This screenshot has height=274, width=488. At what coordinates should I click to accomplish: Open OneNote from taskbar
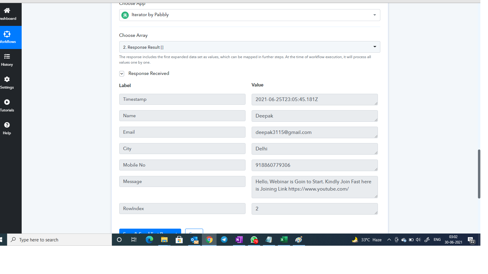pos(239,240)
